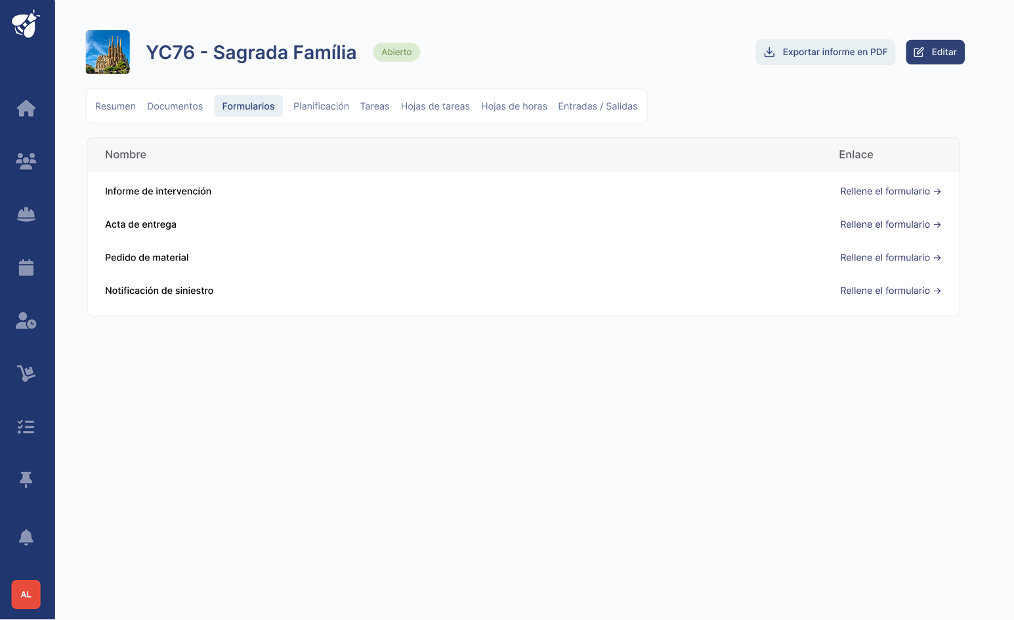Open the Home icon in sidebar
Image resolution: width=1014 pixels, height=620 pixels.
pos(26,108)
